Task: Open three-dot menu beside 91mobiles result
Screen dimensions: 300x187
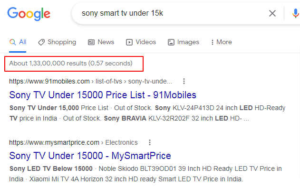Action: (x=184, y=81)
